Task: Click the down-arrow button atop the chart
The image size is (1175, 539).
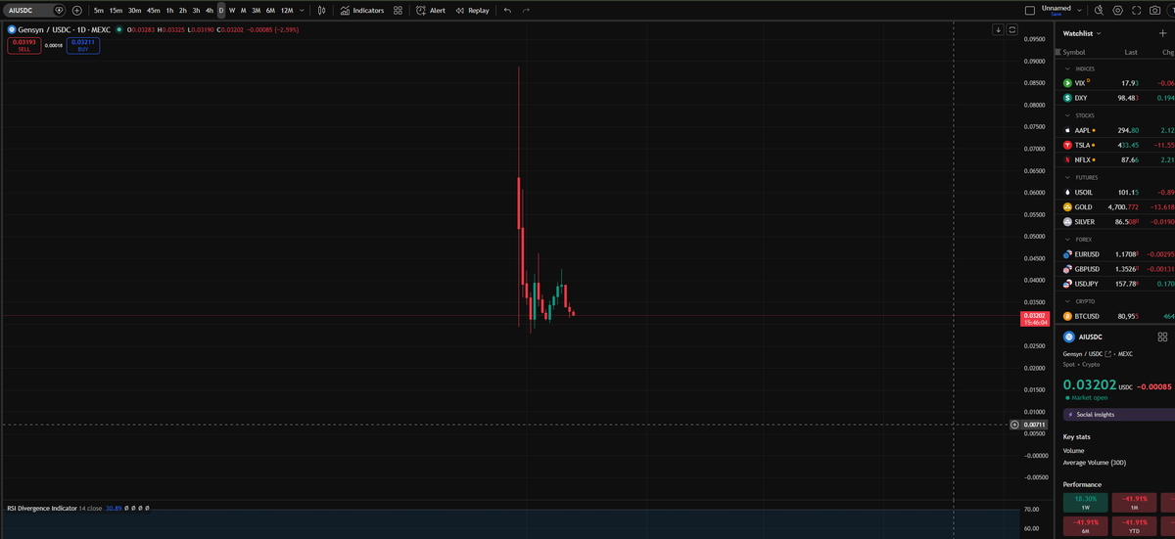Action: pyautogui.click(x=999, y=29)
